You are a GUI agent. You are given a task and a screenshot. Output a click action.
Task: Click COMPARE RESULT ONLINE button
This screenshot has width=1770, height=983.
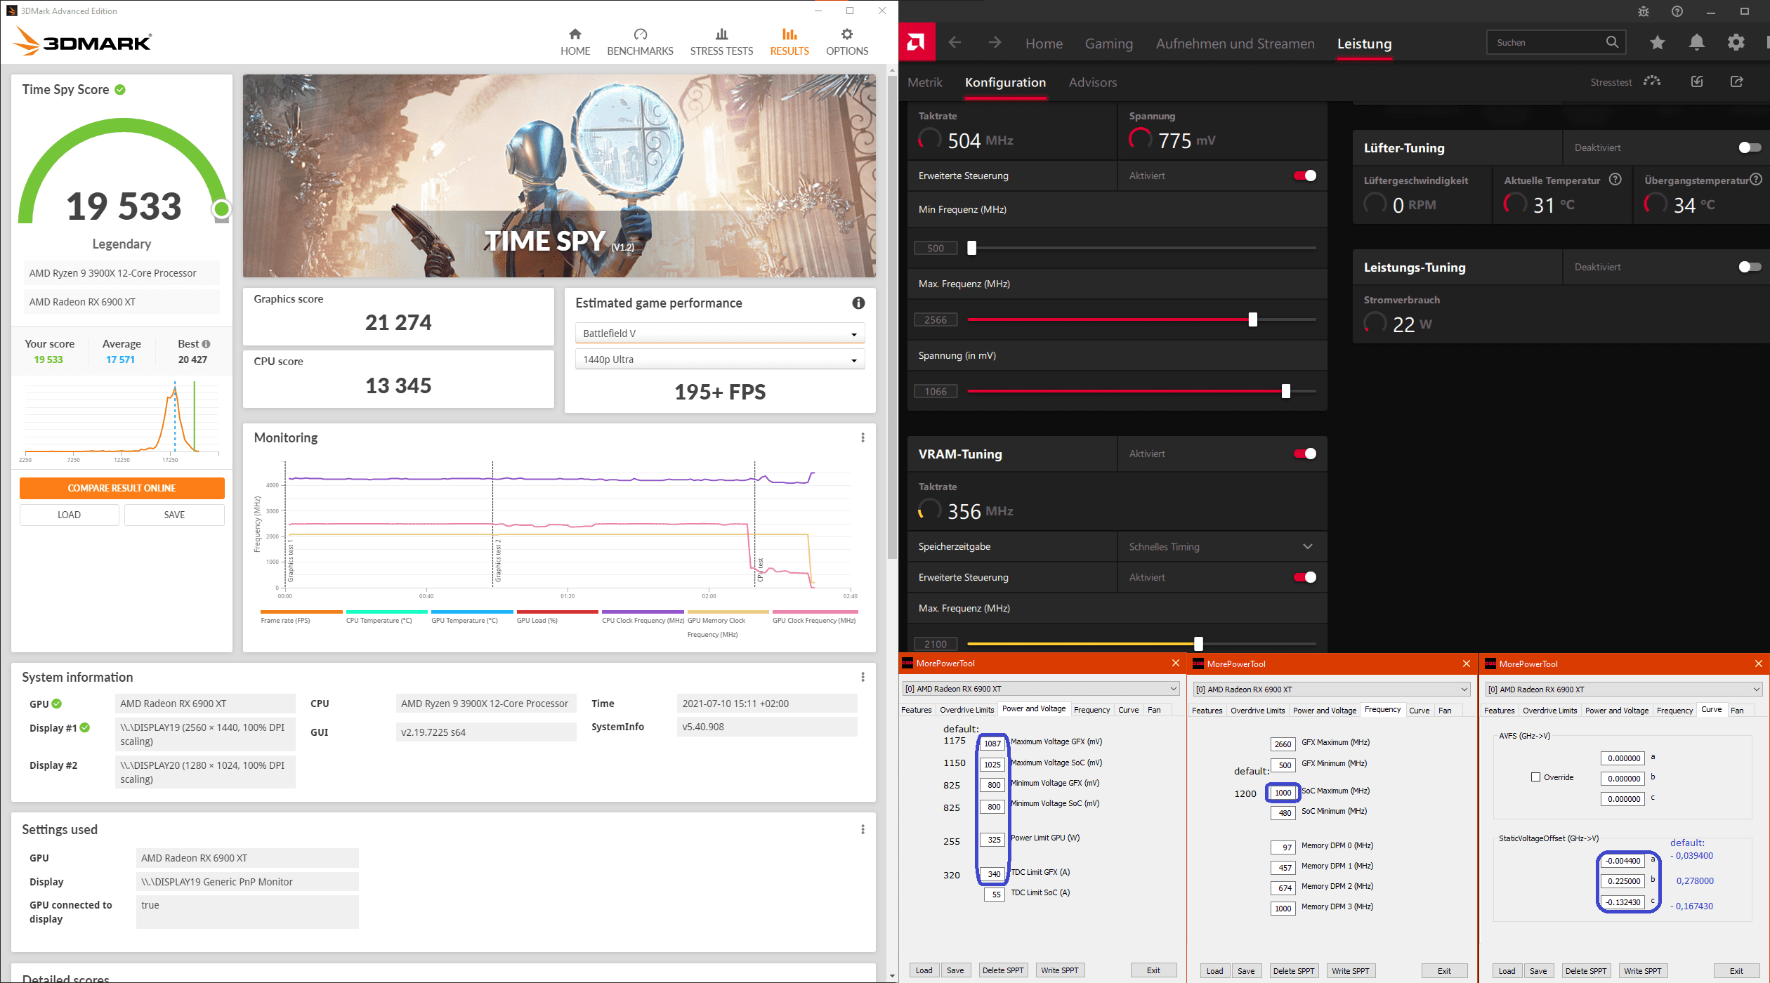pos(122,488)
